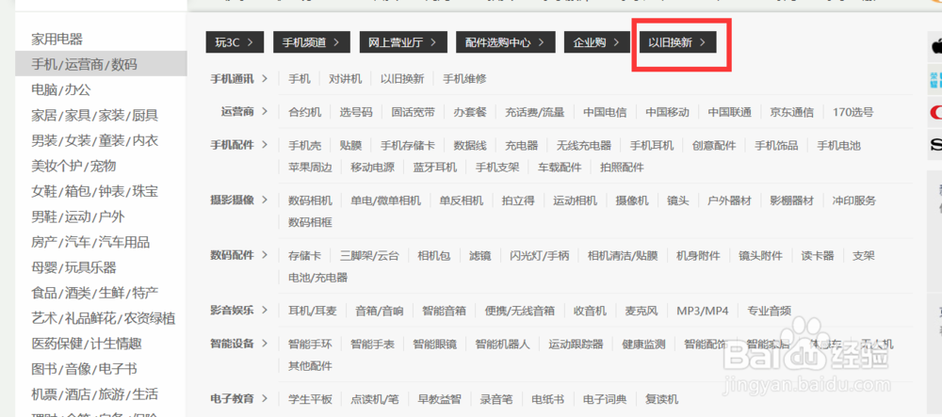Open the 玩3C channel button
This screenshot has height=417, width=942.
click(x=235, y=42)
